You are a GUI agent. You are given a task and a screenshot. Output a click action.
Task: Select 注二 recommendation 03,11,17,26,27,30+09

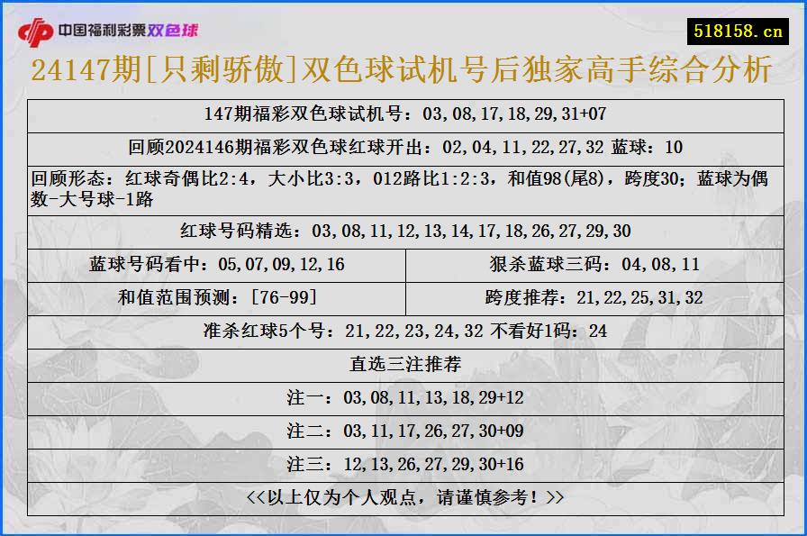pyautogui.click(x=403, y=430)
